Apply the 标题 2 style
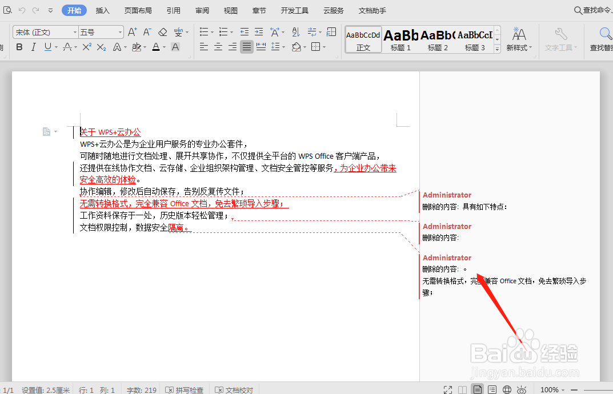The width and height of the screenshot is (613, 394). tap(438, 39)
